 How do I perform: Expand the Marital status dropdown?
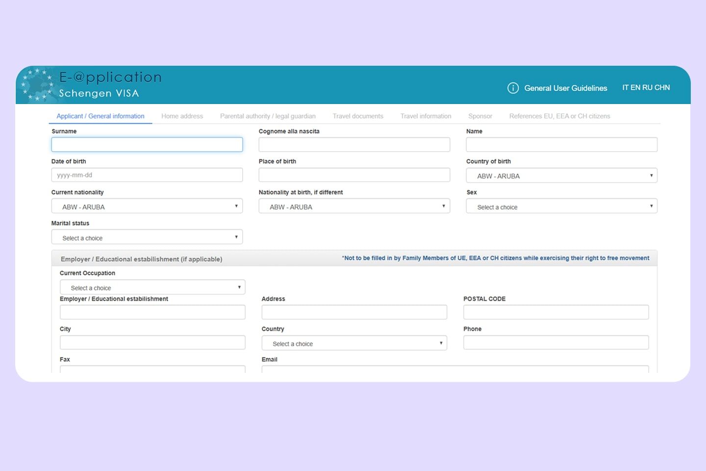tap(147, 237)
